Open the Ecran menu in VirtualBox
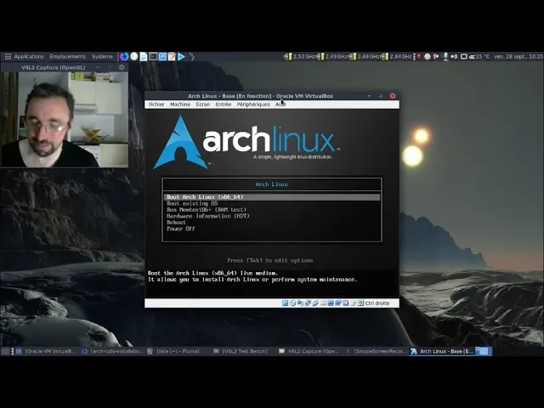 point(202,105)
